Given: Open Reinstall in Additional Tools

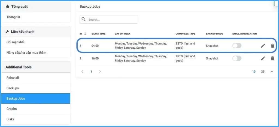Looking at the screenshot, I should (36, 78).
